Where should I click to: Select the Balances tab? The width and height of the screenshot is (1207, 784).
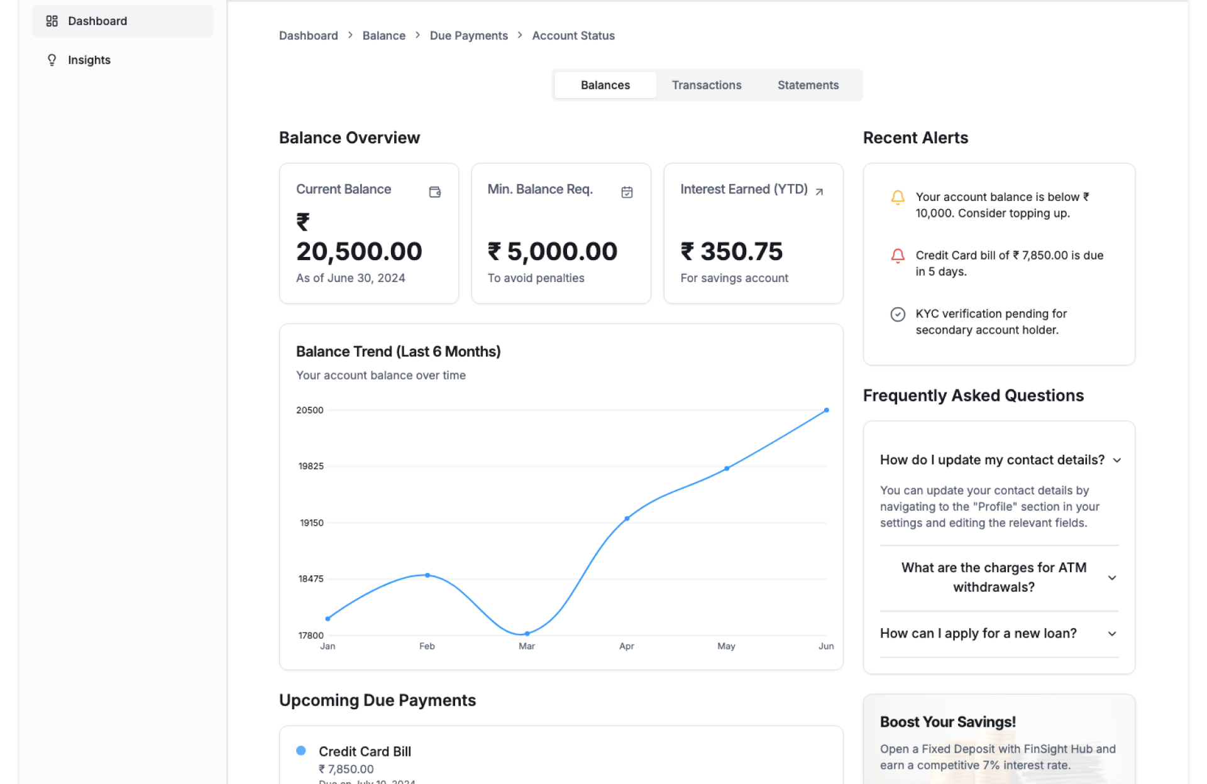click(605, 85)
